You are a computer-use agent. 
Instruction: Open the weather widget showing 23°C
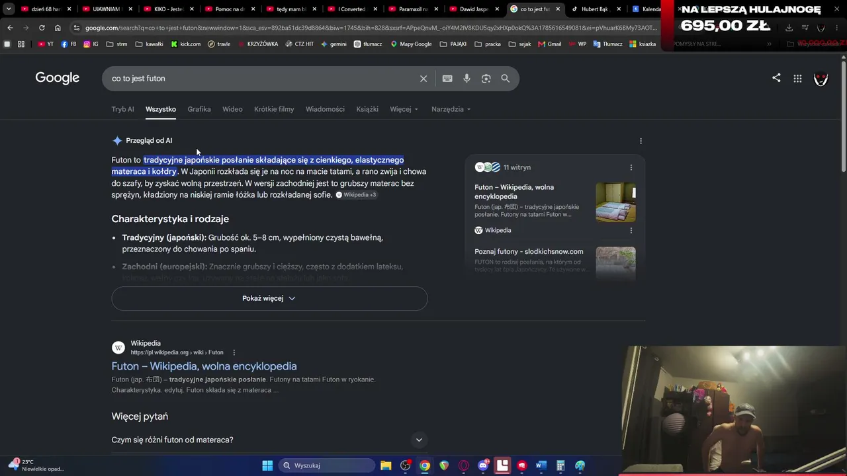coord(36,465)
